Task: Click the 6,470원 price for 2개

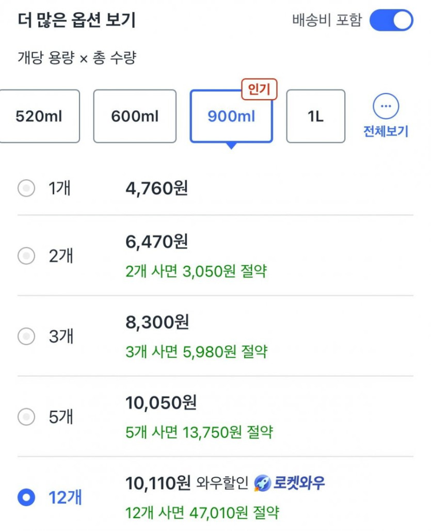Action: tap(156, 241)
